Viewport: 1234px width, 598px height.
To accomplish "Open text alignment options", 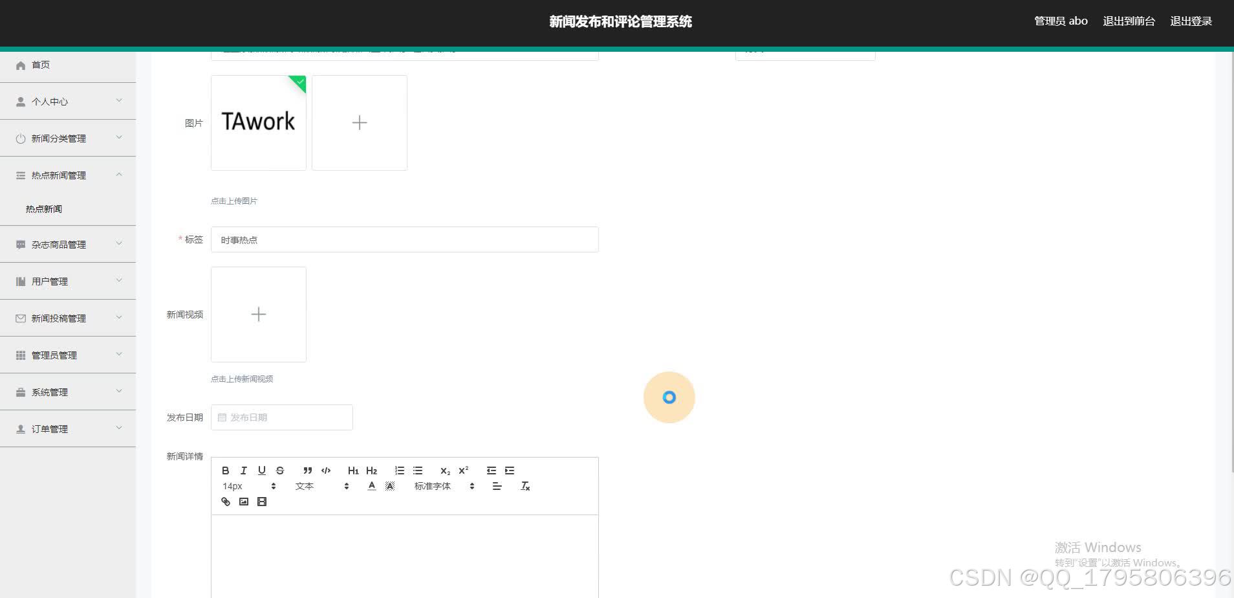I will [497, 486].
